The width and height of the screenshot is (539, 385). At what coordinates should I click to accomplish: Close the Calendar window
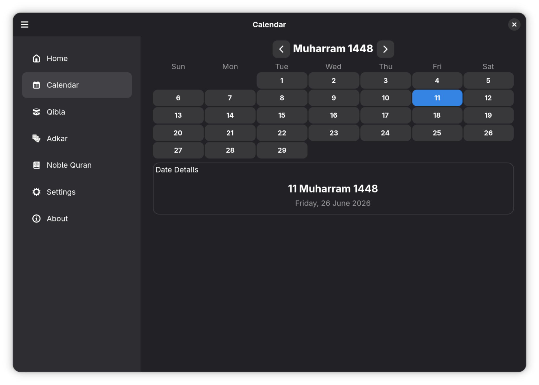point(514,25)
